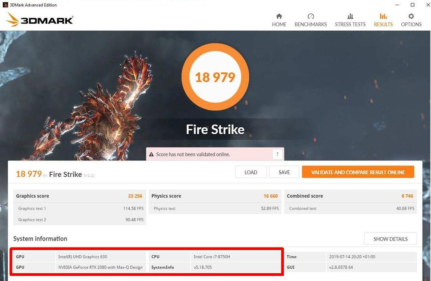Select the Combined score header row

click(x=350, y=196)
